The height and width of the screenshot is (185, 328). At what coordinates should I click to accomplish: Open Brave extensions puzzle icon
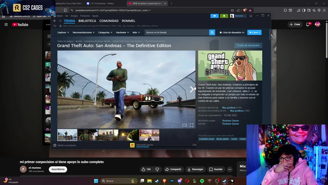pyautogui.click(x=285, y=10)
